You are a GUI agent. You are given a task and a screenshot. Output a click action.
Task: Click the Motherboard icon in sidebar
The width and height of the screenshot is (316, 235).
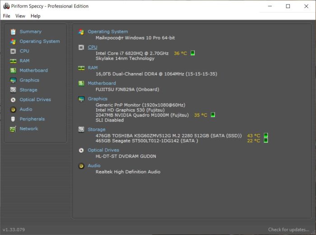[13, 70]
